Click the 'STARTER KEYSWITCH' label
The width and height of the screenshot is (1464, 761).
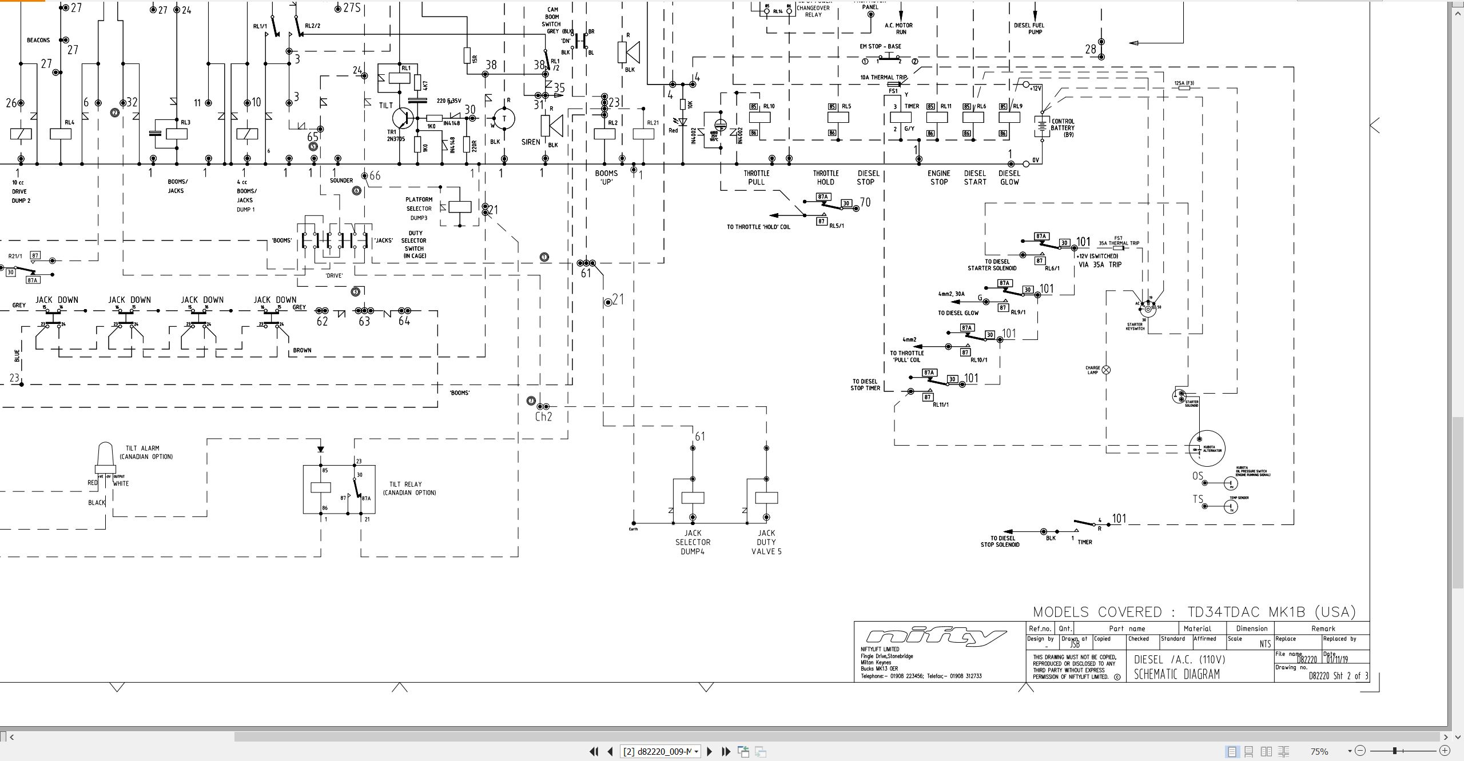[1135, 327]
